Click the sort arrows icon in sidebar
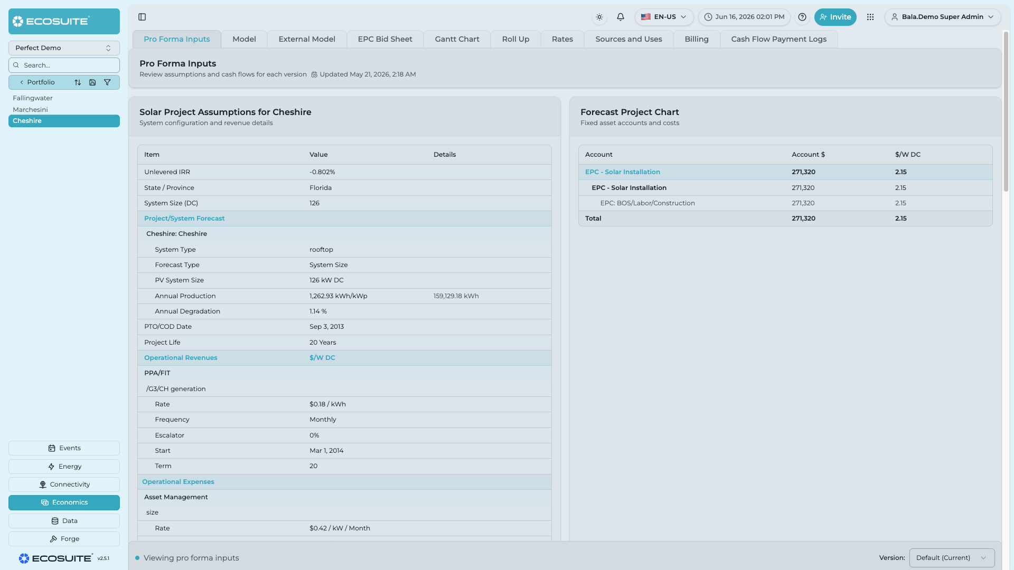The image size is (1014, 570). [x=78, y=82]
